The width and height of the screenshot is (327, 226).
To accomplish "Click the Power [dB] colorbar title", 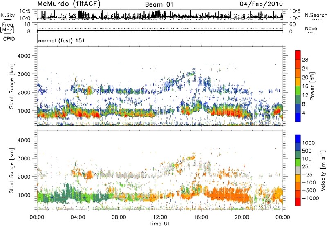I will click(x=312, y=86).
